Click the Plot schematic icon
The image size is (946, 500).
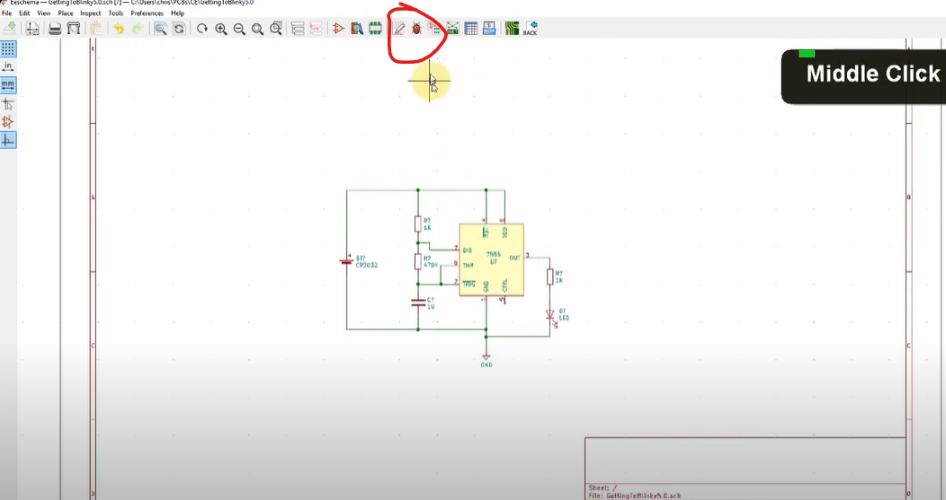74,29
